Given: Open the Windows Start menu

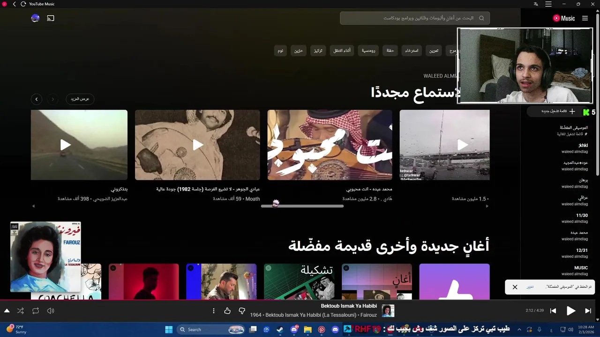Looking at the screenshot, I should coord(169,330).
